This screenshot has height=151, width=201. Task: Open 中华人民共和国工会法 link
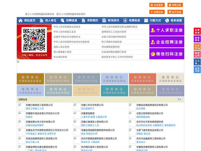pos(65,32)
